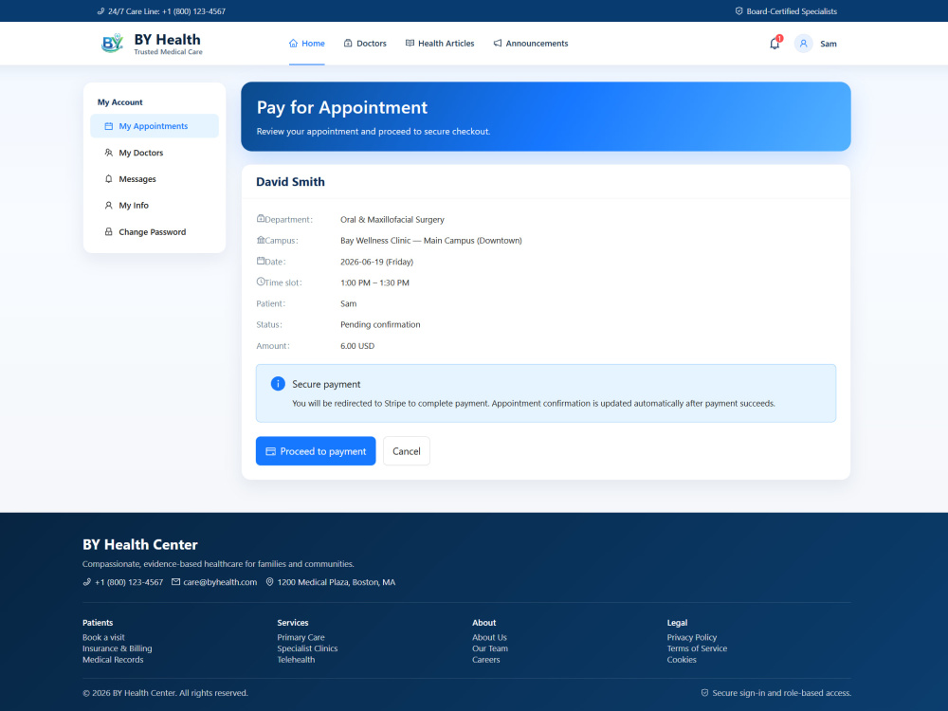Open My Info in sidebar

pos(155,206)
